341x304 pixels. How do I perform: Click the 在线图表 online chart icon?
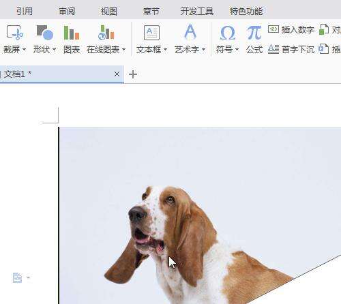tap(106, 33)
